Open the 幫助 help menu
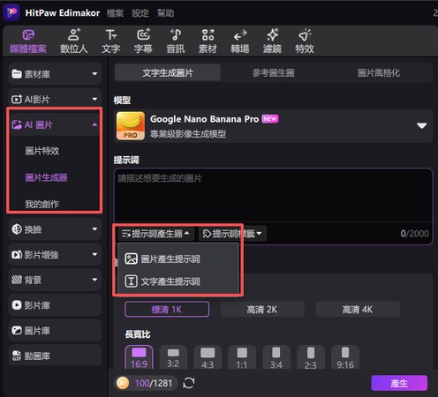This screenshot has height=397, width=438. [165, 13]
